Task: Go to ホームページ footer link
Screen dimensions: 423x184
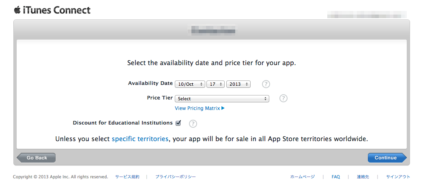Action: pos(303,177)
